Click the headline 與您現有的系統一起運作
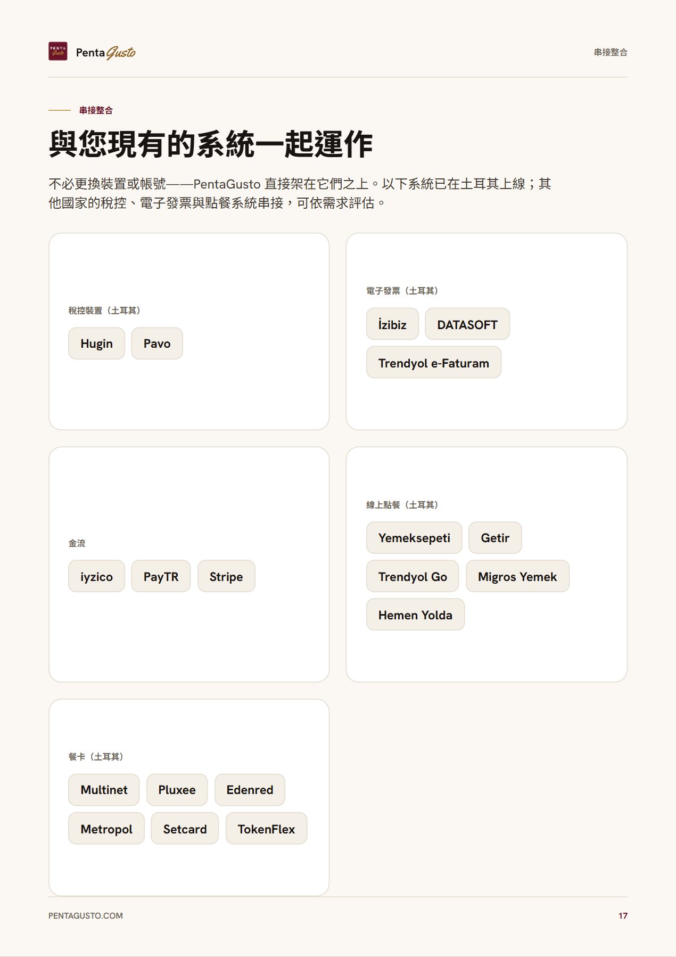The width and height of the screenshot is (676, 957). (211, 144)
